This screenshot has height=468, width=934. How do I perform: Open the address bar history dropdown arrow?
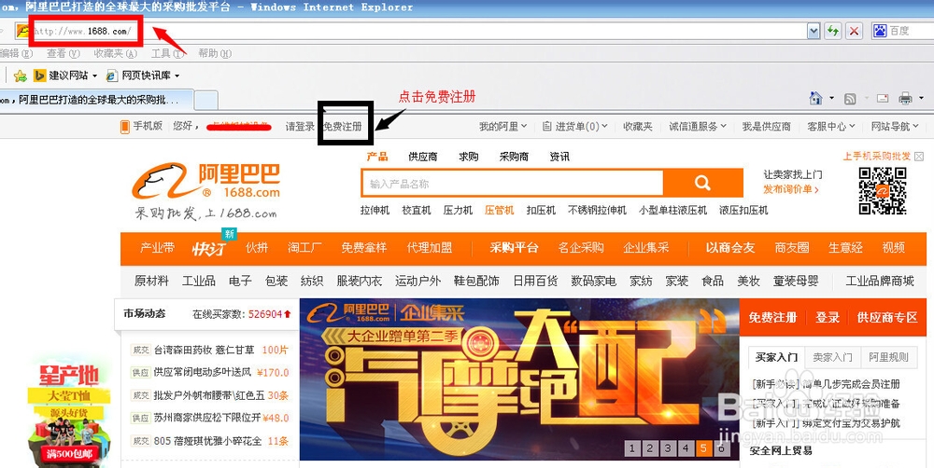coord(814,31)
